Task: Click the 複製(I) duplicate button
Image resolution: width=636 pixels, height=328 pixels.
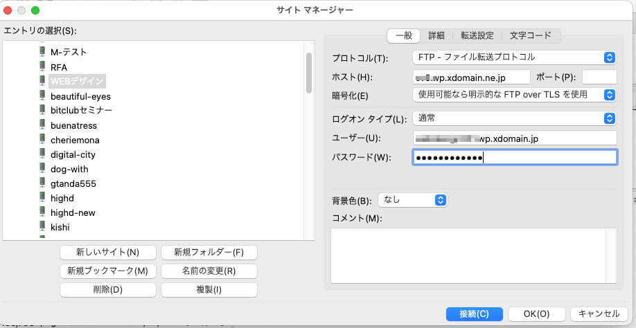Action: pos(209,289)
